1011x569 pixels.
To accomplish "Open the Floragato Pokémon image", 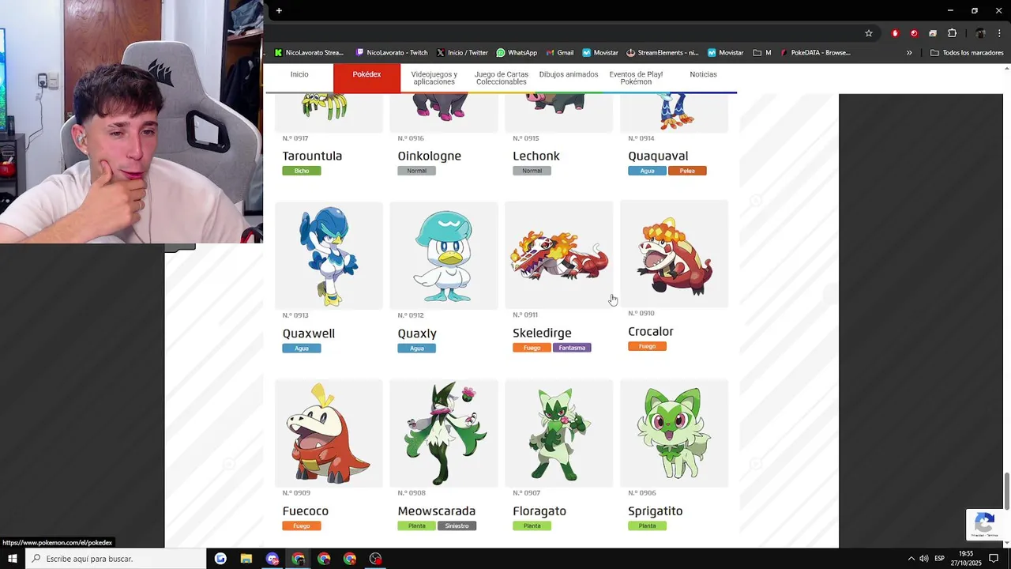I will 559,433.
